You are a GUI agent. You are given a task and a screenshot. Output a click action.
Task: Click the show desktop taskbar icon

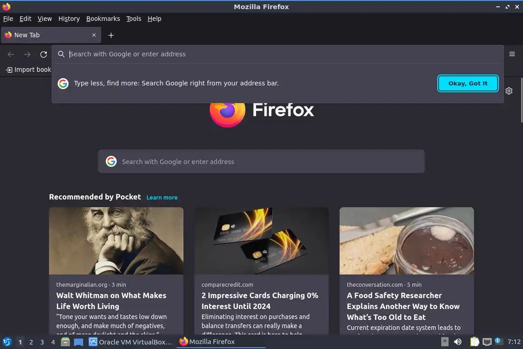pyautogui.click(x=79, y=342)
